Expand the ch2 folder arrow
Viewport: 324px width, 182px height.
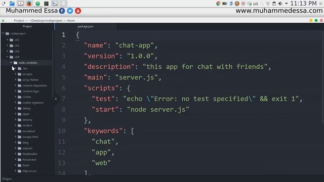pyautogui.click(x=7, y=45)
